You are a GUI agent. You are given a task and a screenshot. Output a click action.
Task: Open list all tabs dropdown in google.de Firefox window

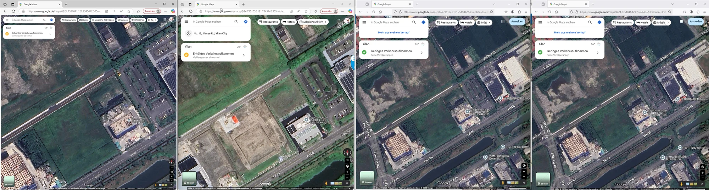[x=494, y=4]
